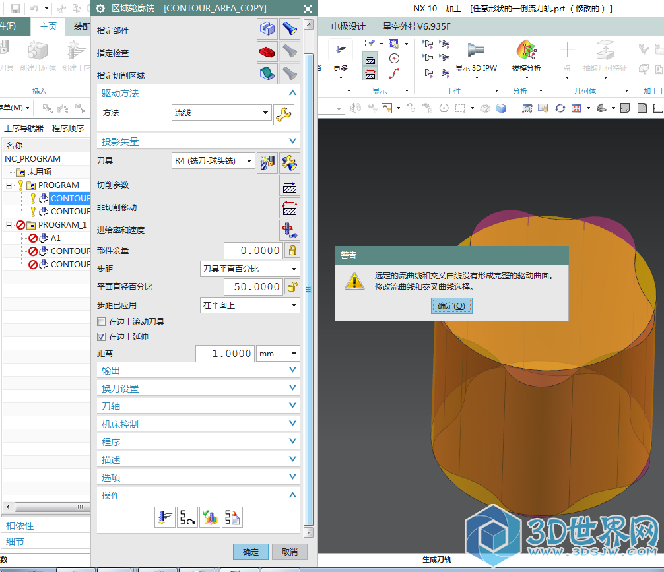Screen dimensions: 664x572
Task: Open the 电极设计 ribbon tab
Action: click(348, 26)
